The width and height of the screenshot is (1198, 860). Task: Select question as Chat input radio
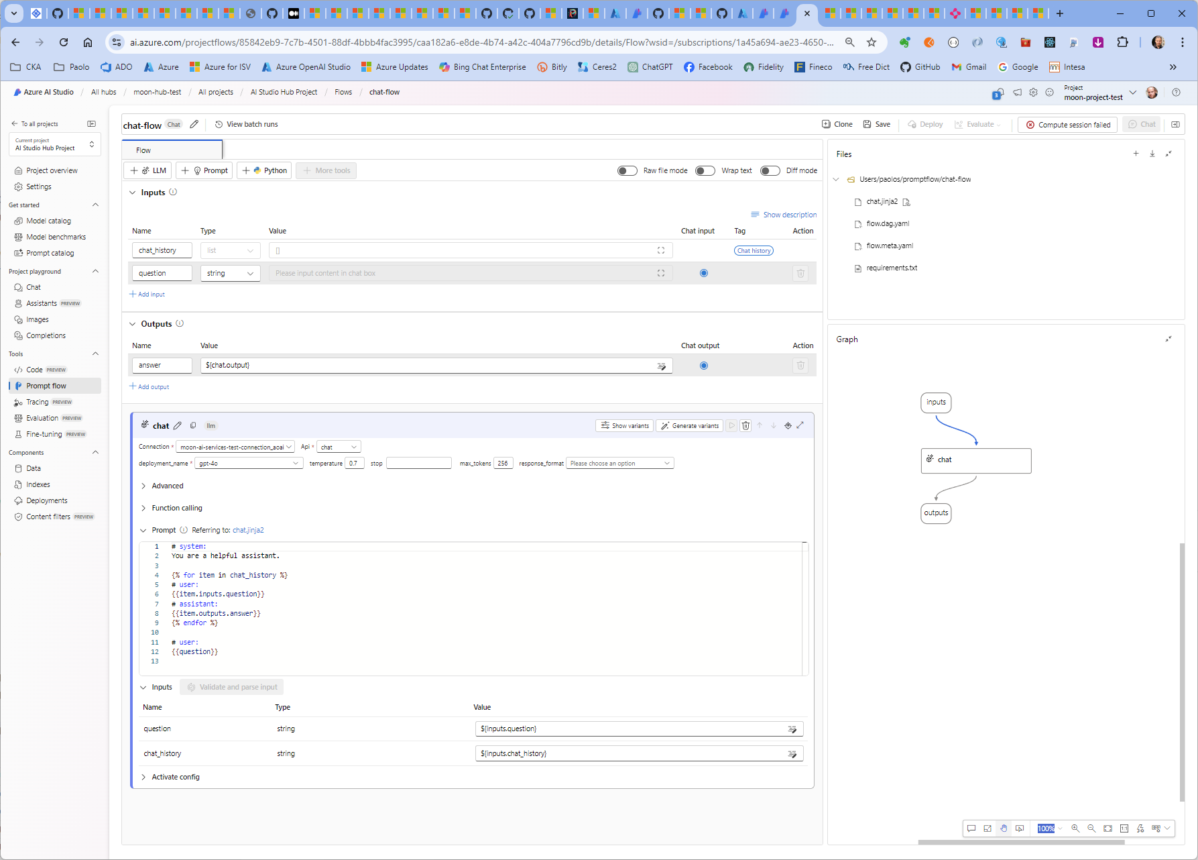[x=703, y=273]
